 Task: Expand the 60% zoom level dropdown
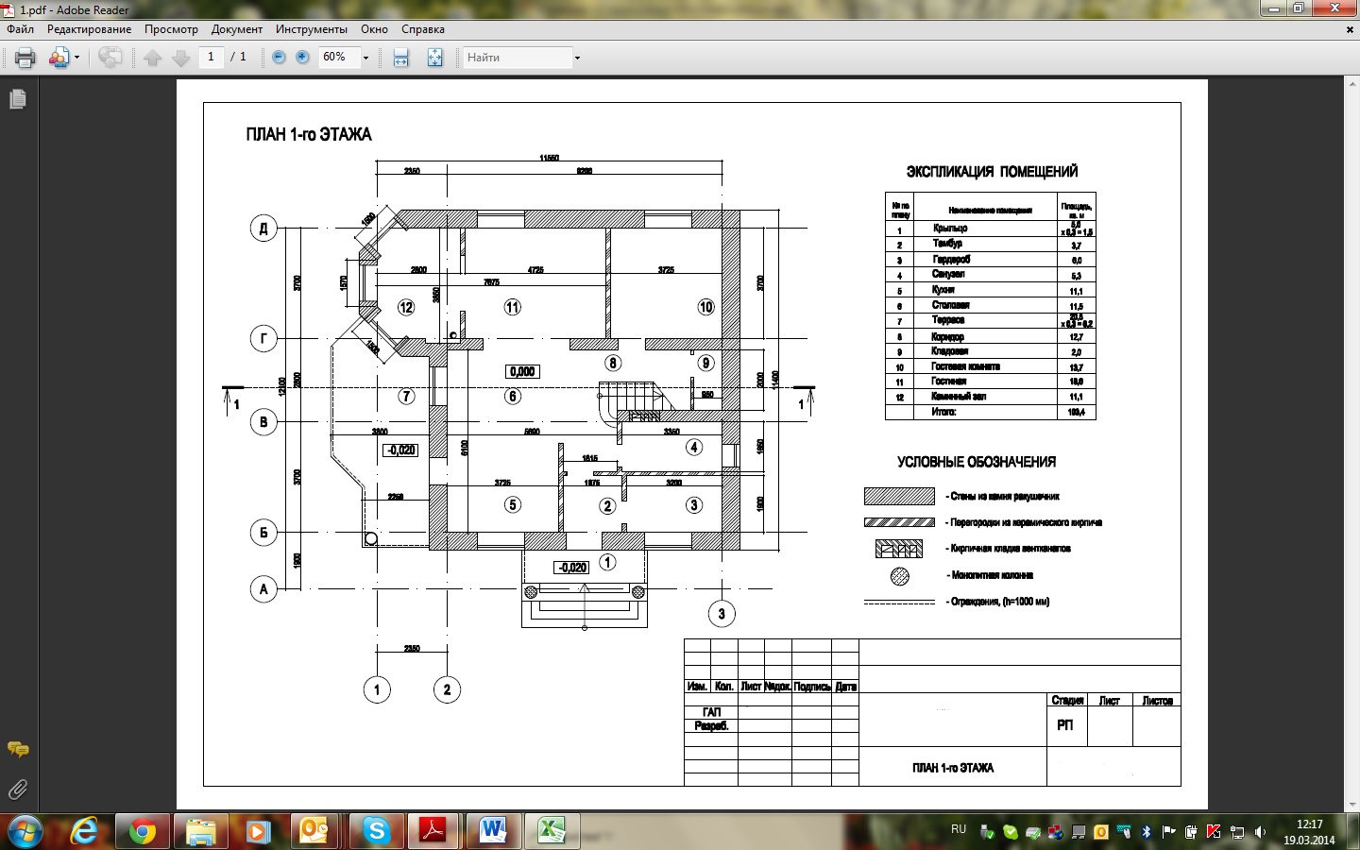point(365,58)
